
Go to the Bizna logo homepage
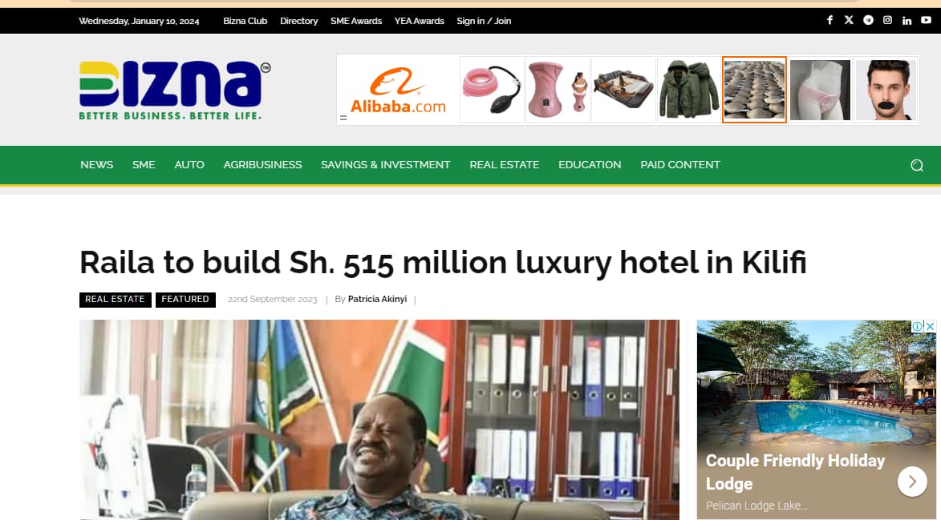click(175, 90)
